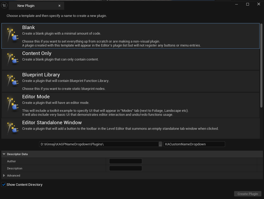Expand the Advanced section

coord(4,175)
